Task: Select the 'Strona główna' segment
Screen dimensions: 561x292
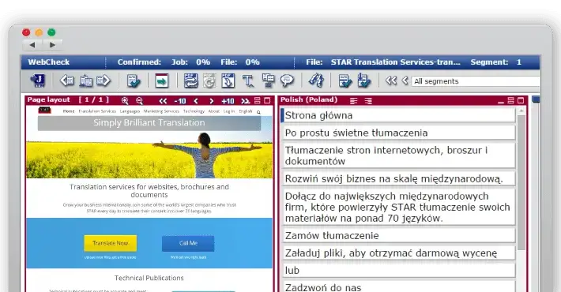Action: point(398,115)
